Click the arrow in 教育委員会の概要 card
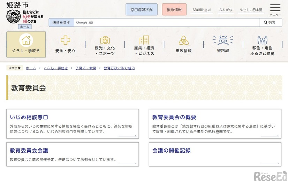288x182 pixels. click(x=270, y=136)
